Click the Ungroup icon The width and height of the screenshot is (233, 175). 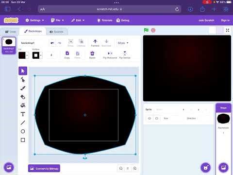tap(81, 43)
